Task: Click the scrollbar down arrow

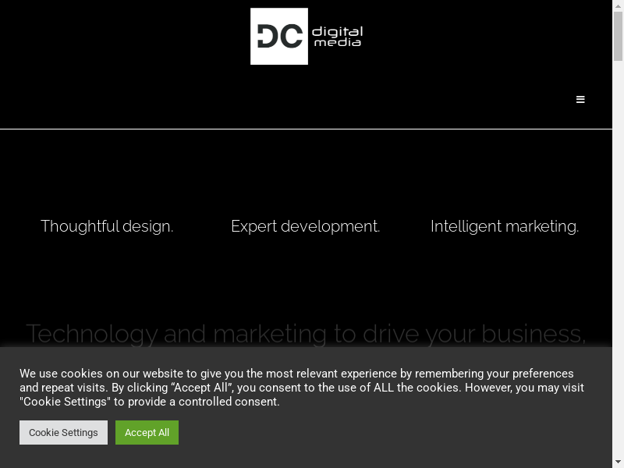Action: (618, 462)
